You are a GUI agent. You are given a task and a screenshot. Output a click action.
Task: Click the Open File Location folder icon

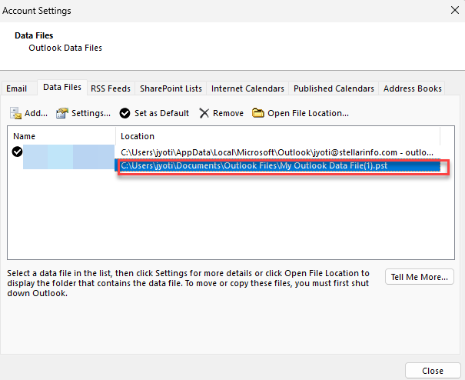coord(258,113)
